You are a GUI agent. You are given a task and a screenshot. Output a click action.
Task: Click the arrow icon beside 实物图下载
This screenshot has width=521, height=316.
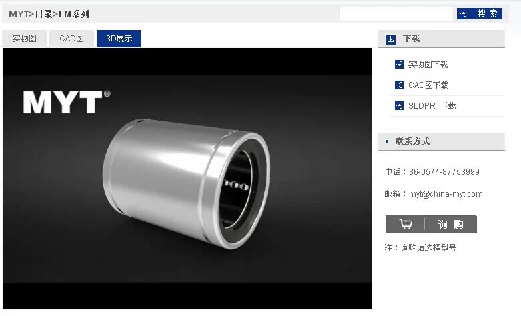399,65
